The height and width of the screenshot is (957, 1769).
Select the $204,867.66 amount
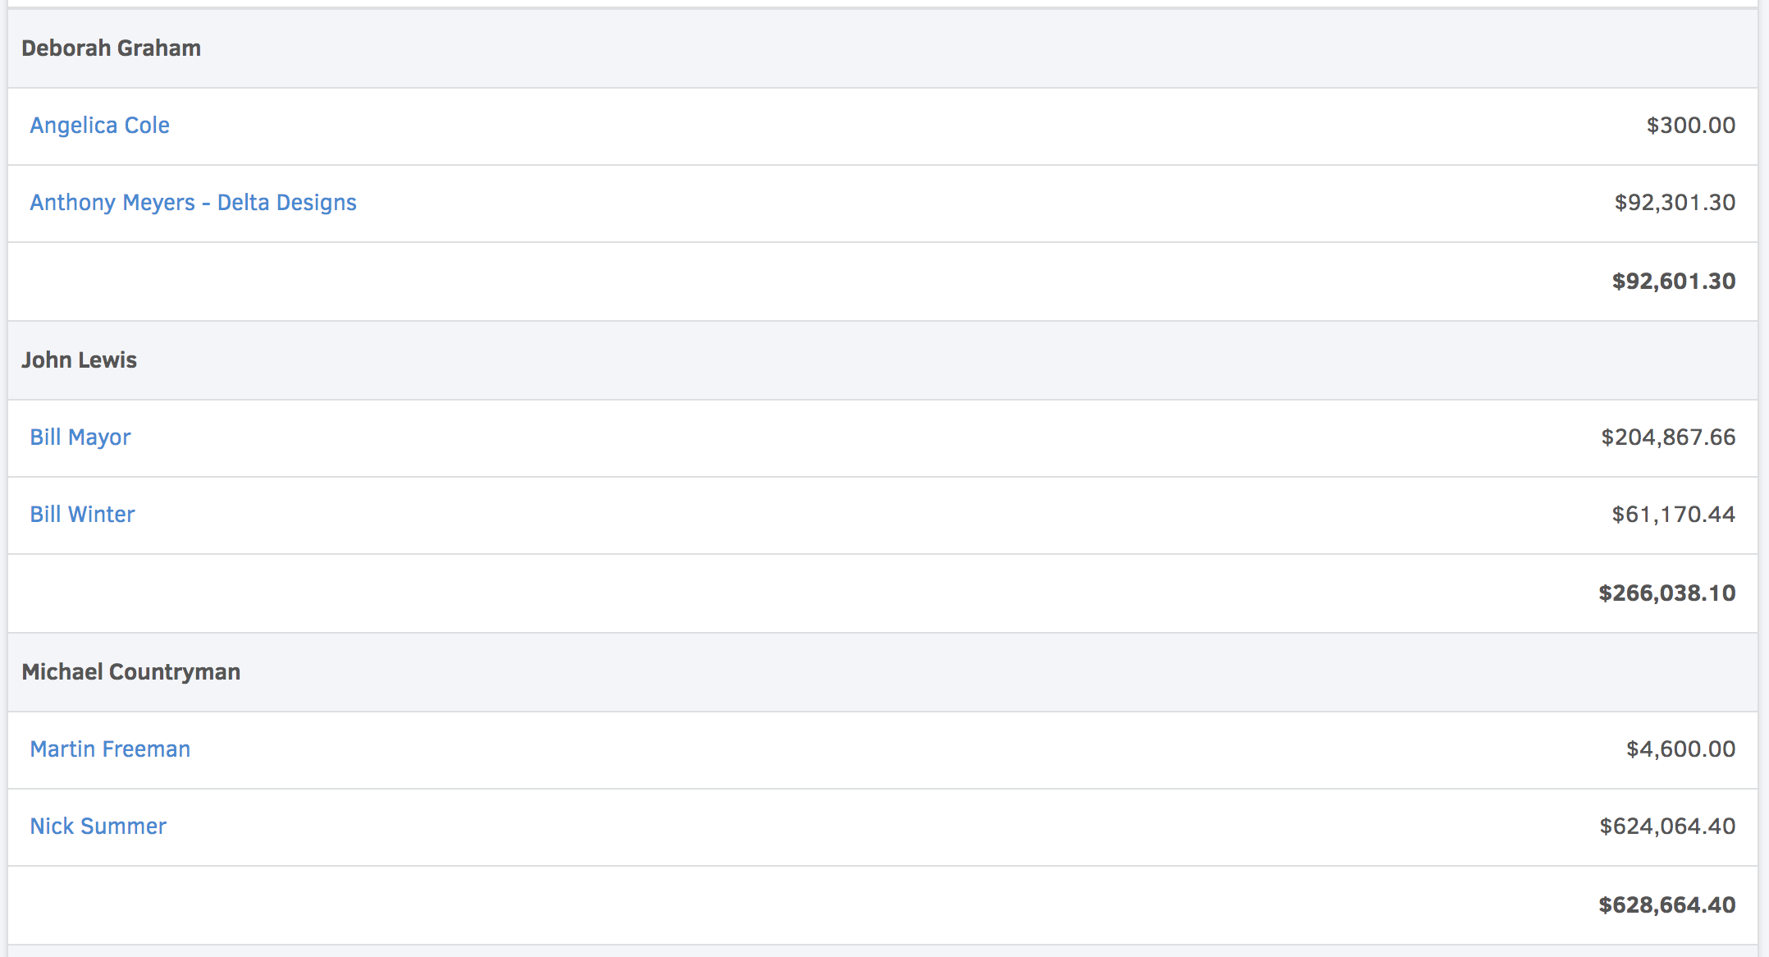tap(1668, 437)
